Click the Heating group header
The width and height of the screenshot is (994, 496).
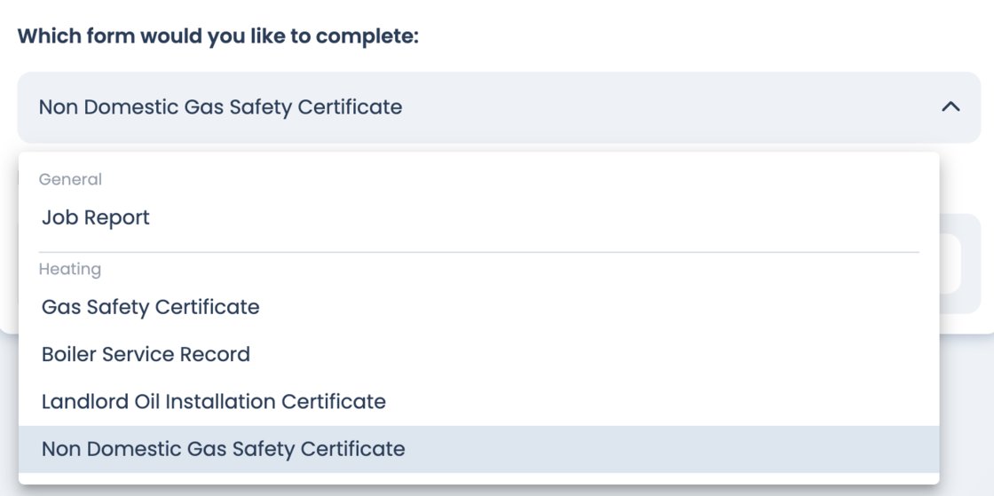click(x=70, y=270)
